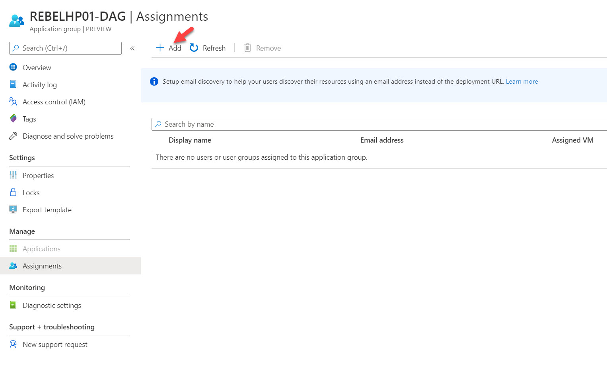Open the Tags pane
Screen dimensions: 607x374
29,119
